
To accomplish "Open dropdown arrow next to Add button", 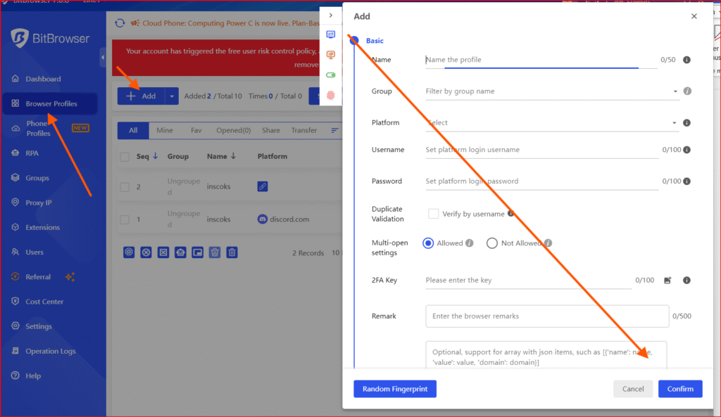I will click(x=172, y=96).
